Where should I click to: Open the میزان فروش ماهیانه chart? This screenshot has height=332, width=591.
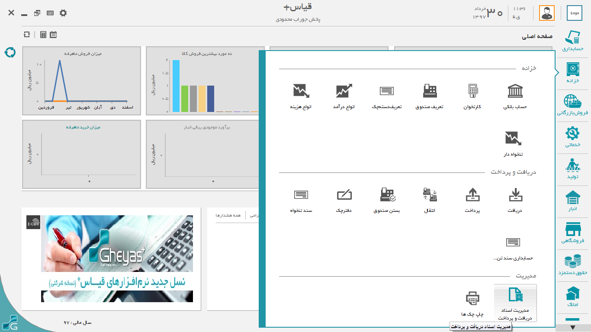click(x=81, y=81)
